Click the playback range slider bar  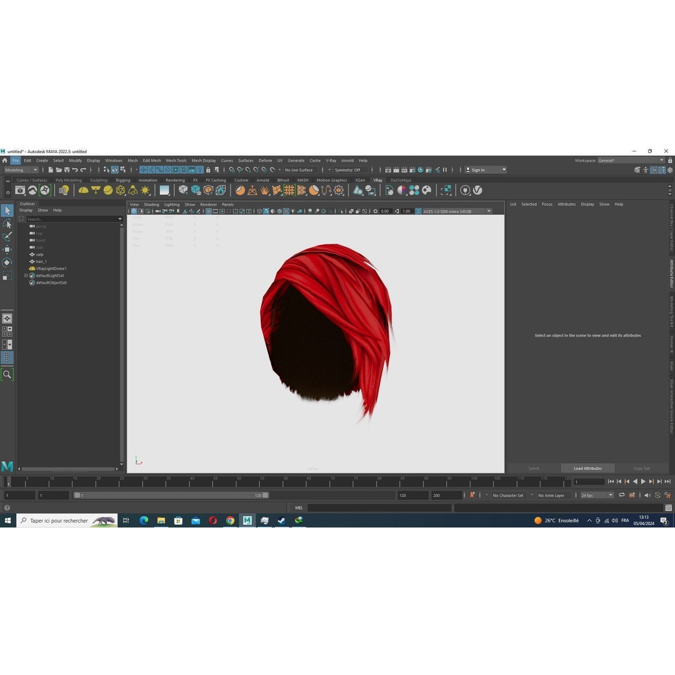pyautogui.click(x=171, y=496)
